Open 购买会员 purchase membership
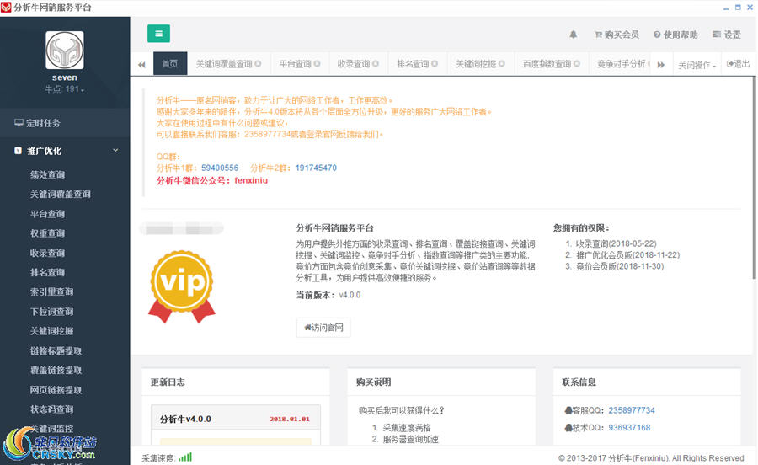 click(617, 35)
